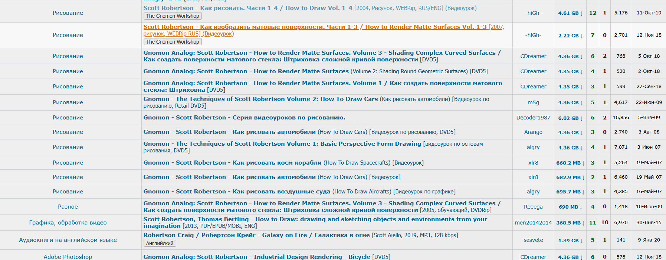The height and width of the screenshot is (260, 666).
Task: Download the 4.61 GB torrent
Action: pos(570,13)
